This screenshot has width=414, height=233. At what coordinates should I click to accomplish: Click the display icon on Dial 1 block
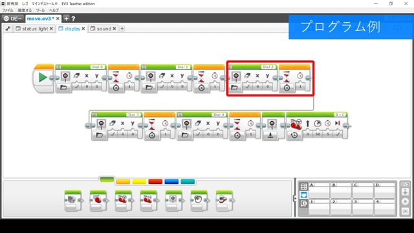tap(151, 76)
